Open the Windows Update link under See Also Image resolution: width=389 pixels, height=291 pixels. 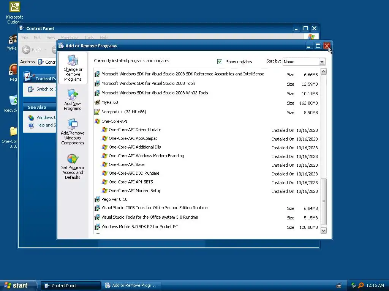[42, 117]
